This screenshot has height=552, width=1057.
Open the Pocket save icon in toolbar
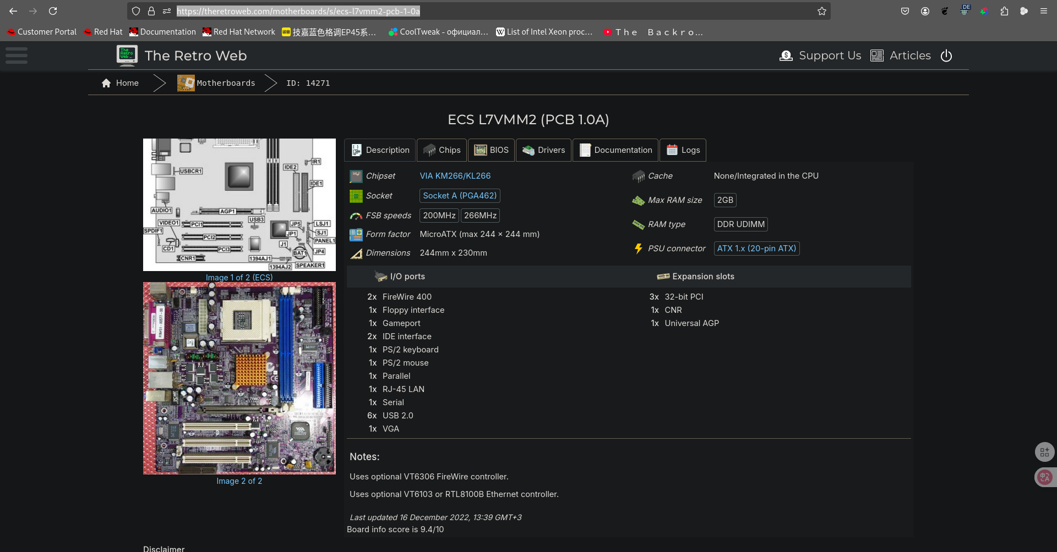coord(905,11)
